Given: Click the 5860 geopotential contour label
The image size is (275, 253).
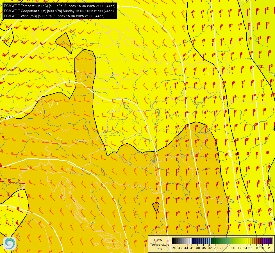Looking at the screenshot, I should point(72,164).
